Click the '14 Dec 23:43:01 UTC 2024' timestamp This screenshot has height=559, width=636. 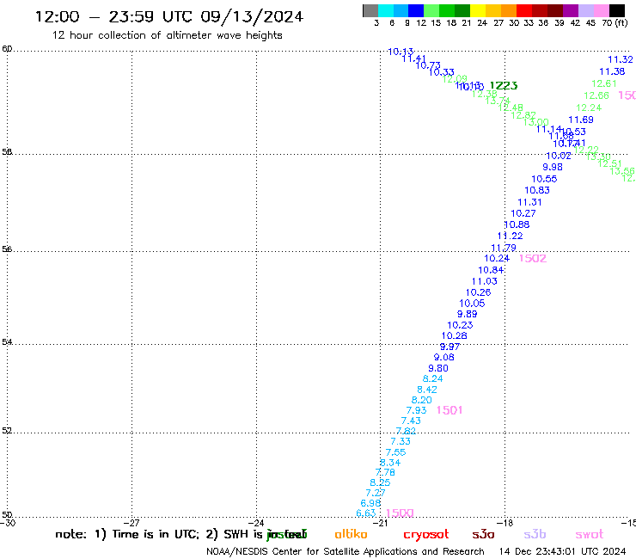pos(562,552)
